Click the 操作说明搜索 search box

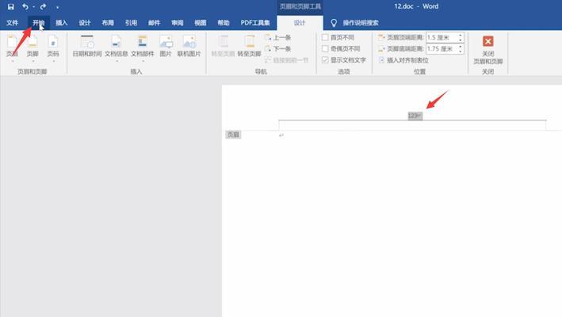click(361, 22)
